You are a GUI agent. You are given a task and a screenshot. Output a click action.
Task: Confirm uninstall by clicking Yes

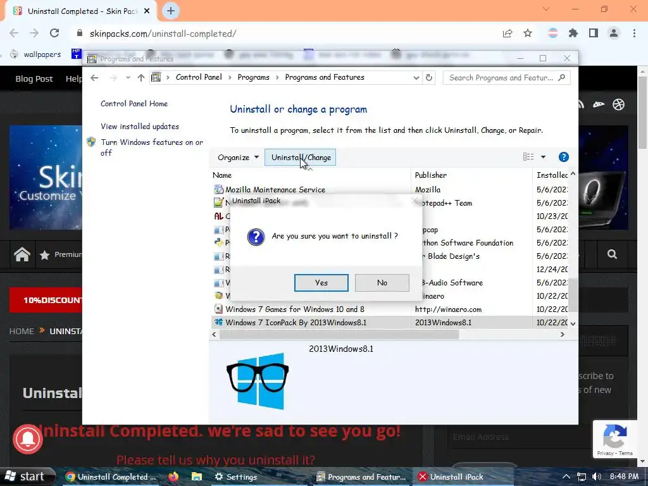(x=321, y=283)
